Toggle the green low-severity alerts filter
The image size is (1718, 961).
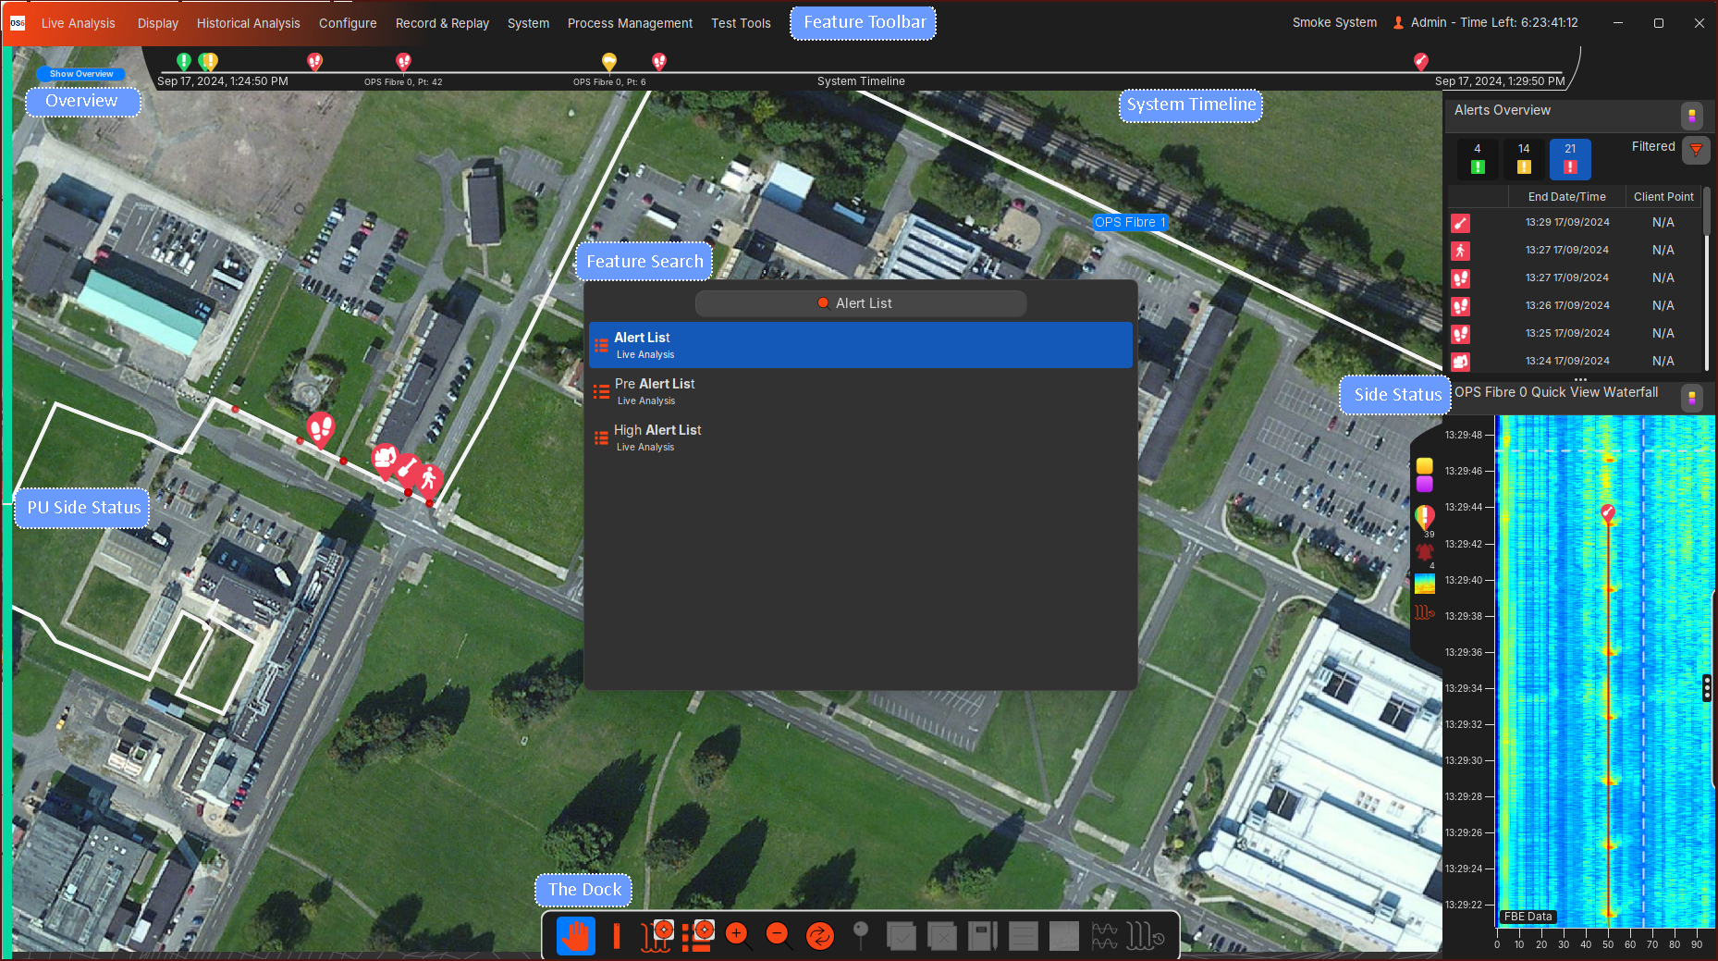[x=1478, y=159]
